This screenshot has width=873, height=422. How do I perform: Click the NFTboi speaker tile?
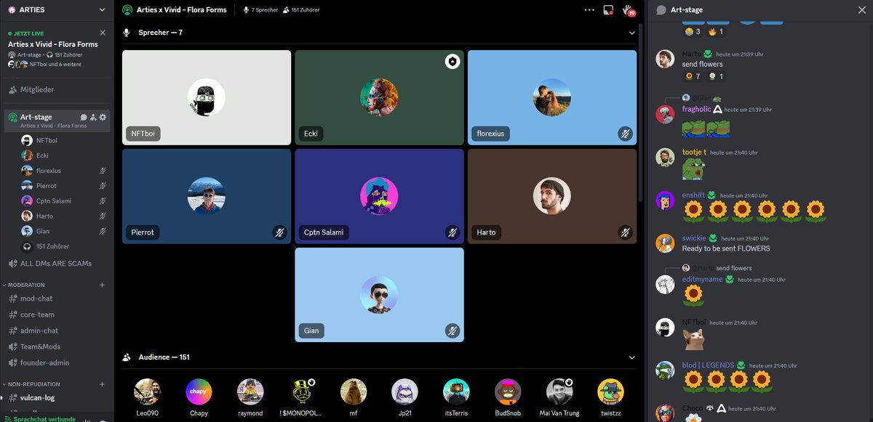click(x=207, y=97)
